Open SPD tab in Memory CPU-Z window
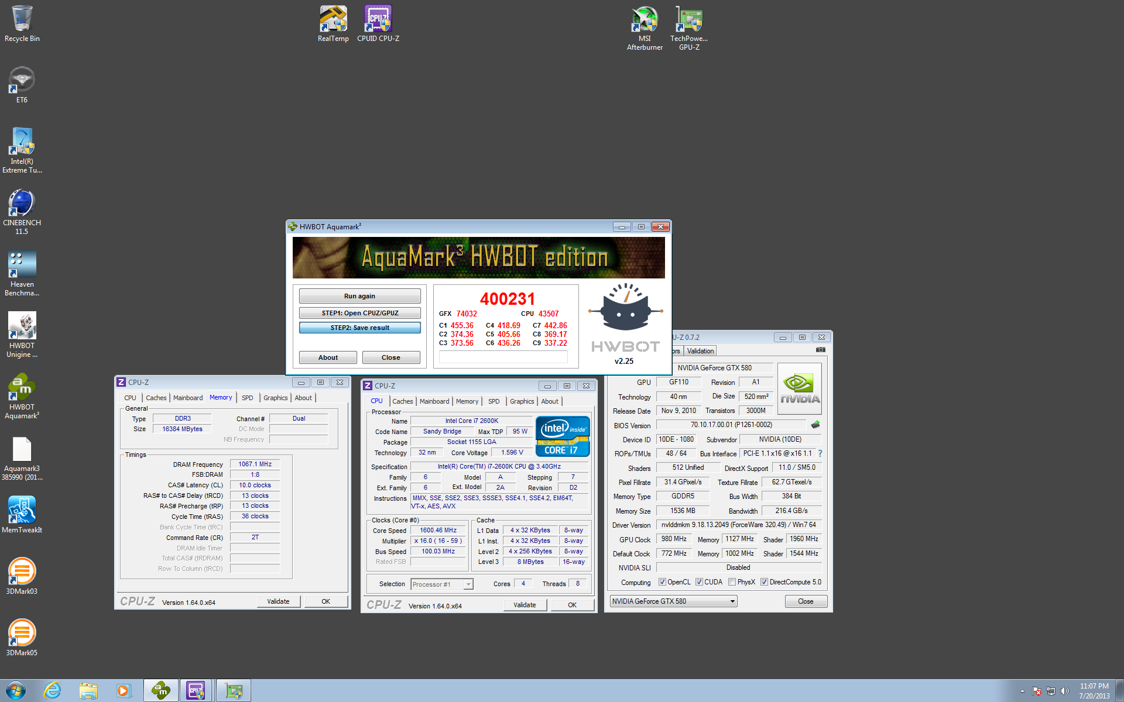 pos(248,398)
